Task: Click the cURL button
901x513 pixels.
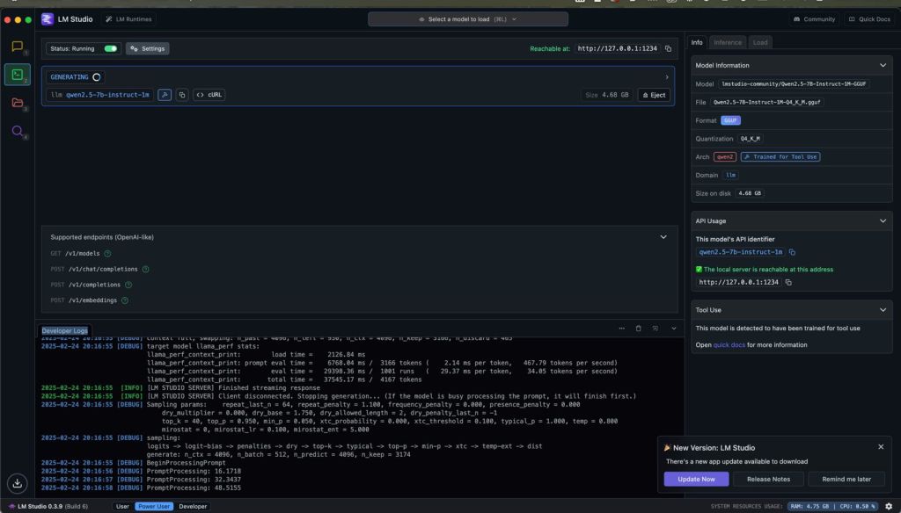Action: coord(209,95)
